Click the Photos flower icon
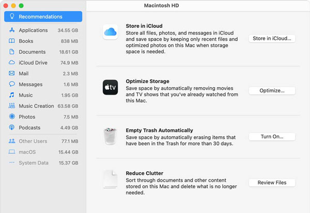310x213 pixels. click(x=12, y=117)
